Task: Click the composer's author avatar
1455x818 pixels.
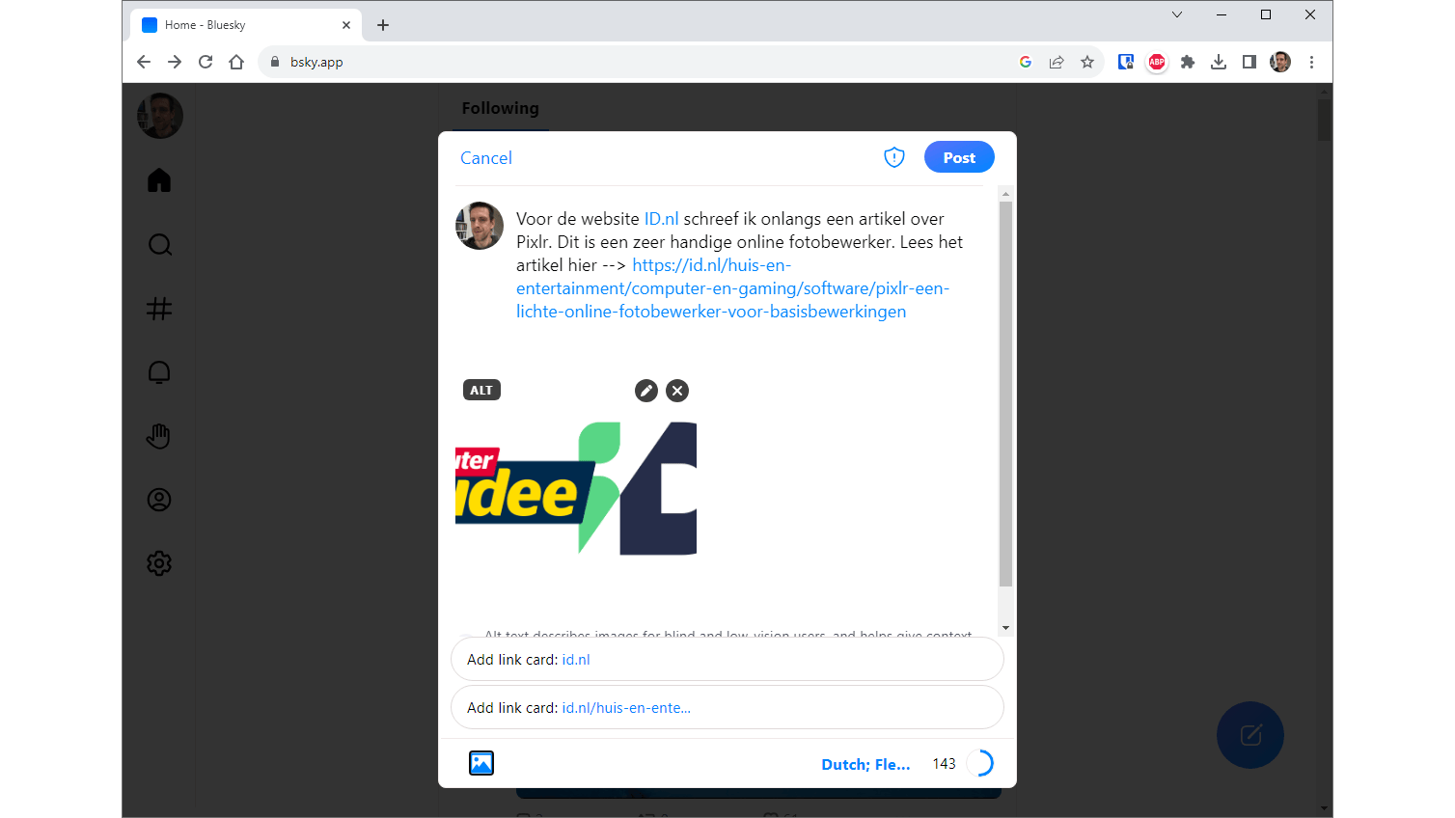Action: (x=480, y=226)
